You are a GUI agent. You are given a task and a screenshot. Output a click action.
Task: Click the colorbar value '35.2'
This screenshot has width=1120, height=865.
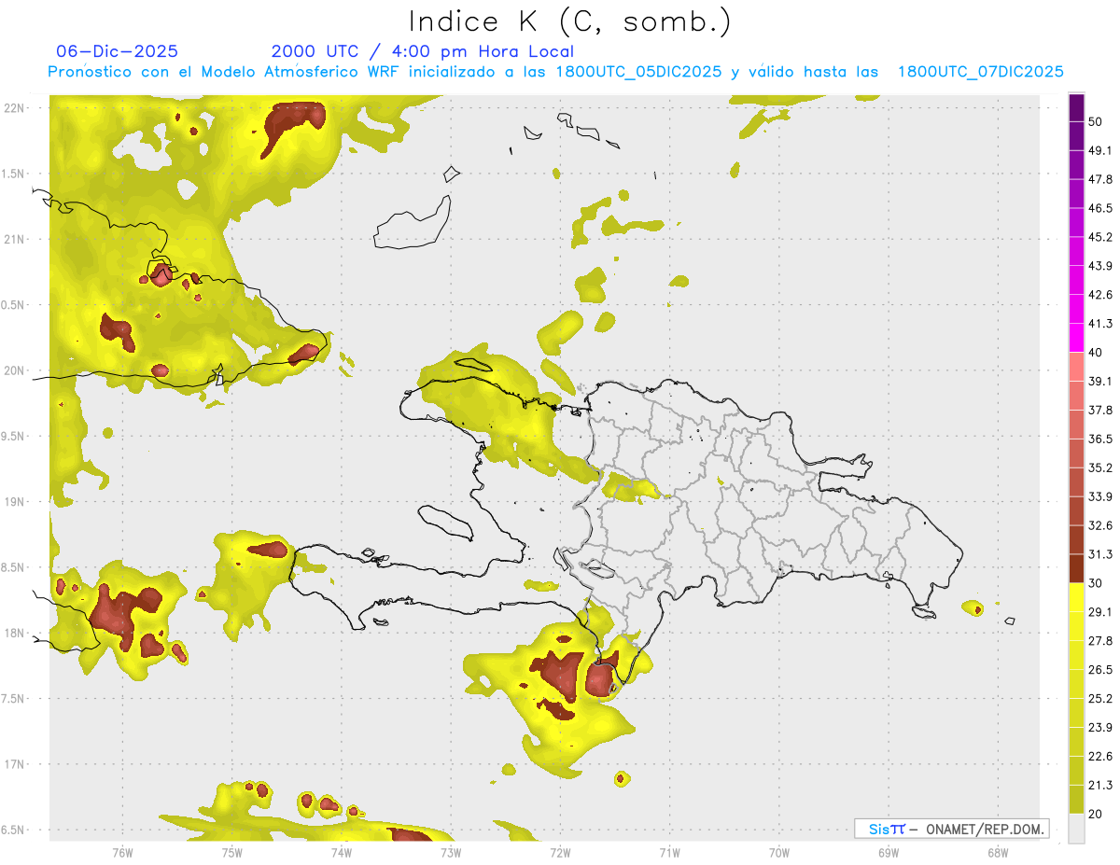pyautogui.click(x=1100, y=467)
